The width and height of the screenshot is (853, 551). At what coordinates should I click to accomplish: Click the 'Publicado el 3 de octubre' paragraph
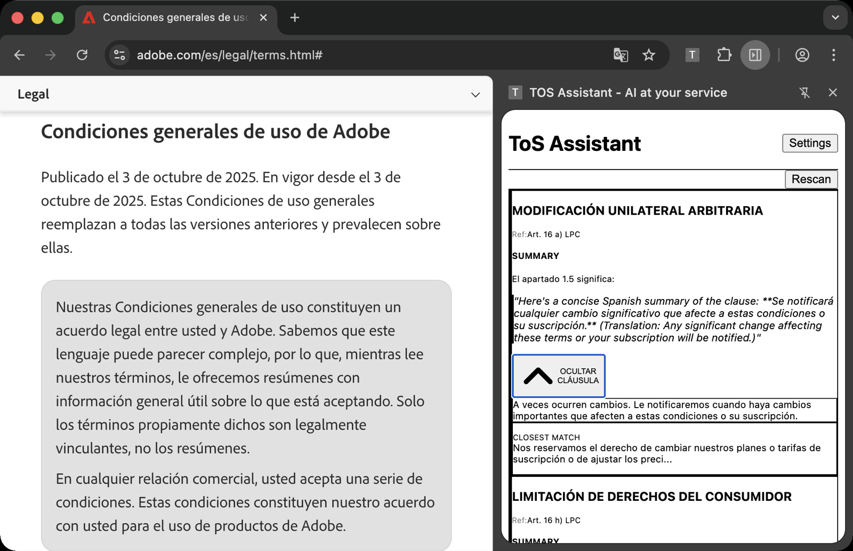pyautogui.click(x=241, y=212)
